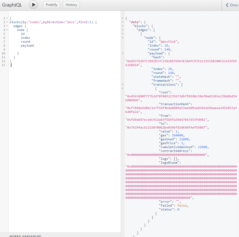
Task: Click the "status" value 0
Action: tap(178, 209)
